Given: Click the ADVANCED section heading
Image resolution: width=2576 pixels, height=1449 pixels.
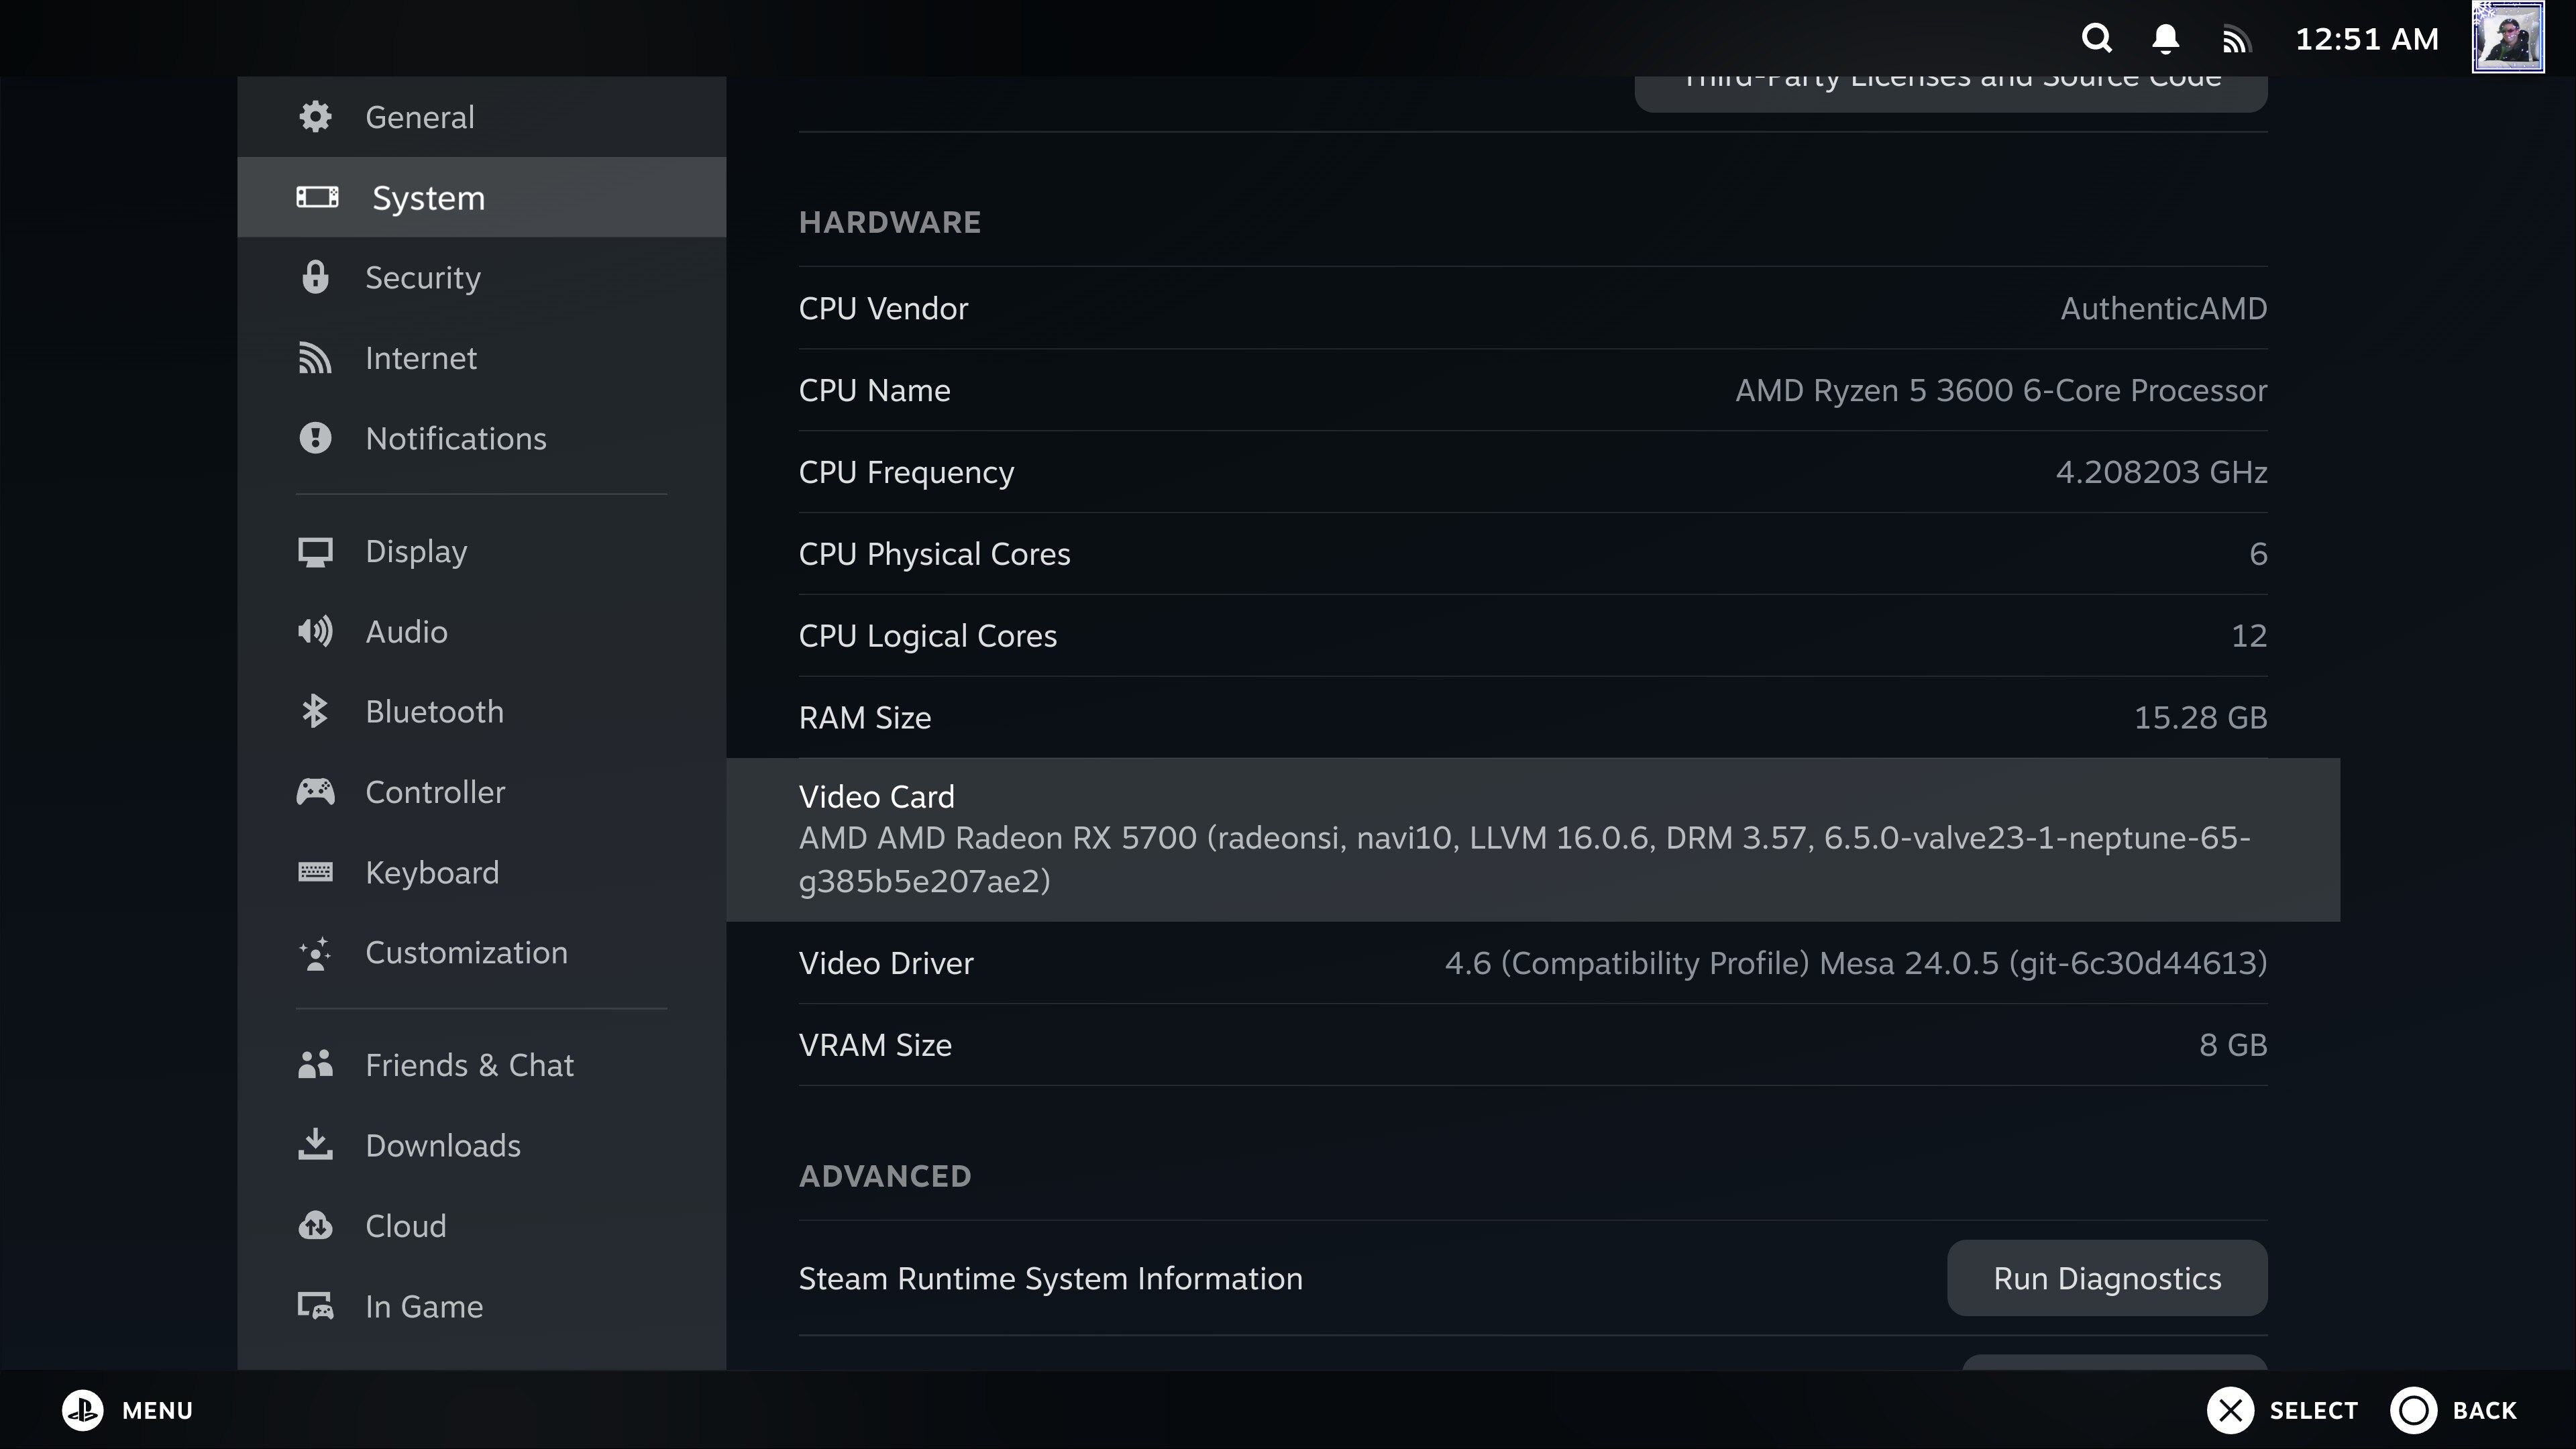Looking at the screenshot, I should (885, 1176).
